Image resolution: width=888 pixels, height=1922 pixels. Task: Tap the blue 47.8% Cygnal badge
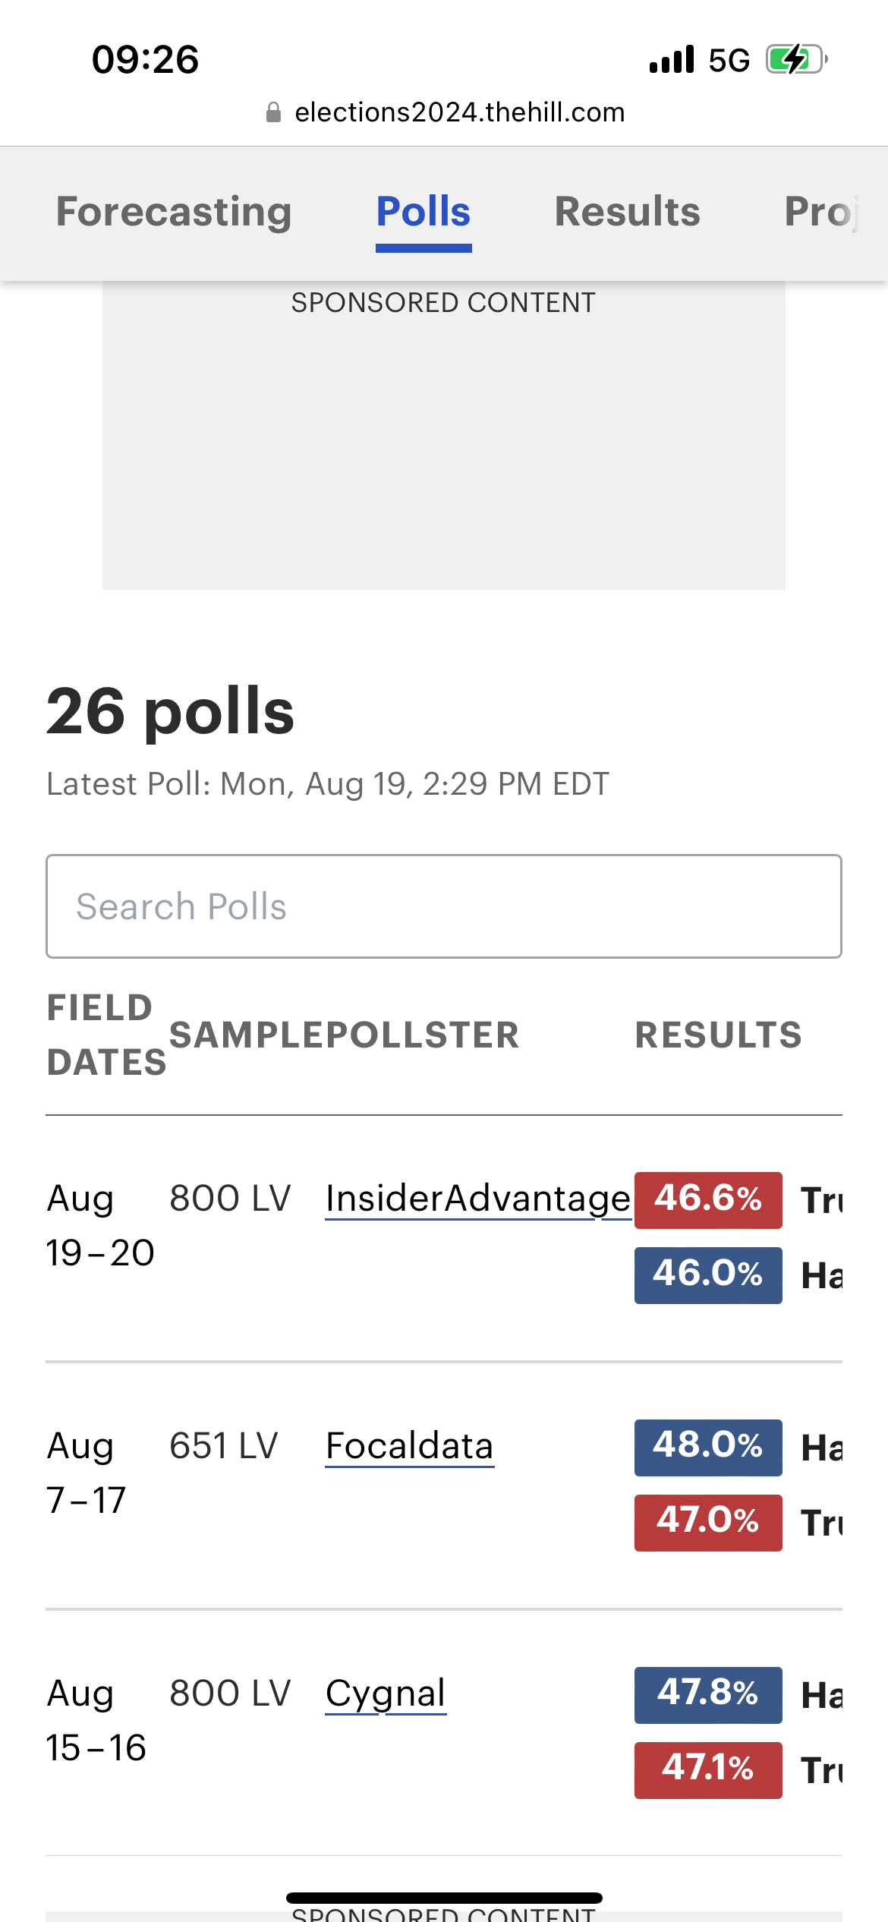coord(708,1695)
